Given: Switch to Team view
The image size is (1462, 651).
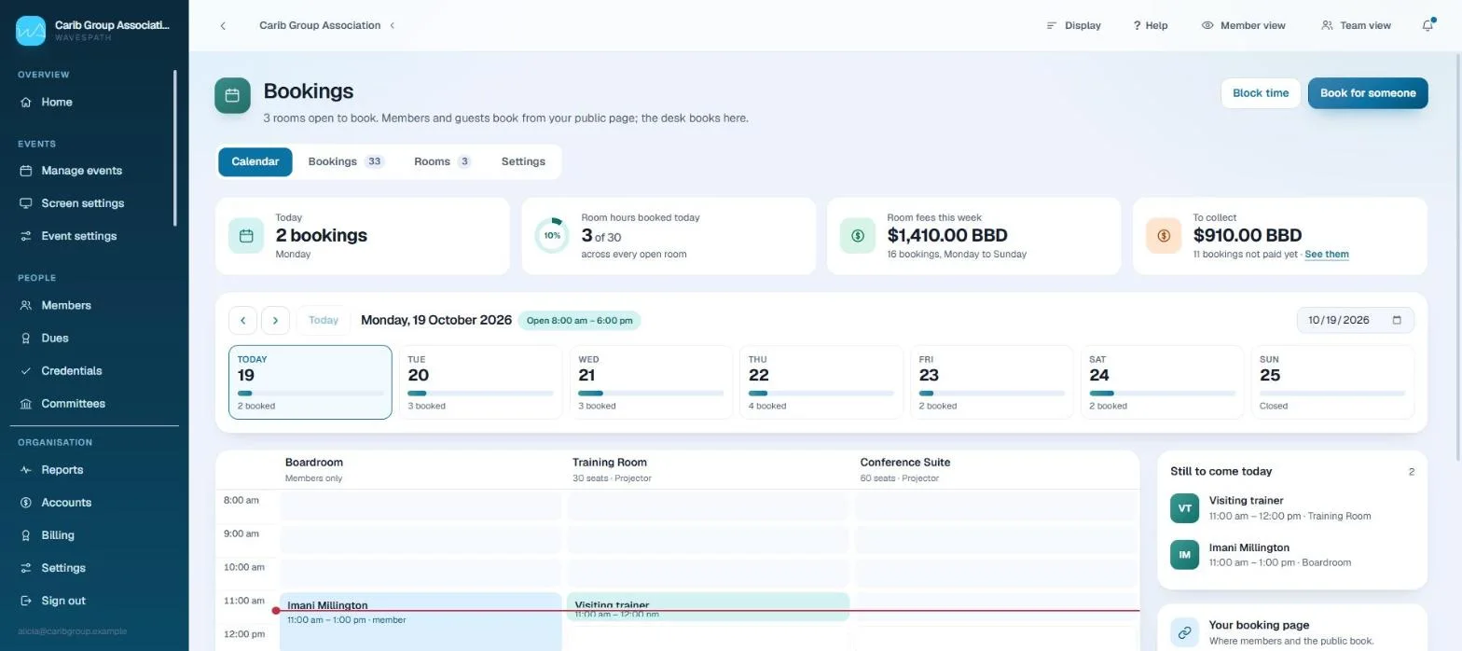Looking at the screenshot, I should pos(1356,25).
